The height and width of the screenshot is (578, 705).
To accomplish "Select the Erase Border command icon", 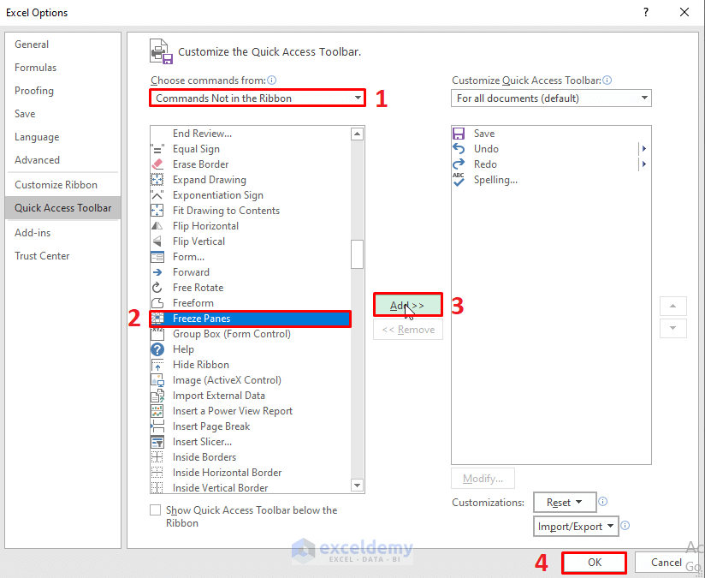I will point(159,164).
